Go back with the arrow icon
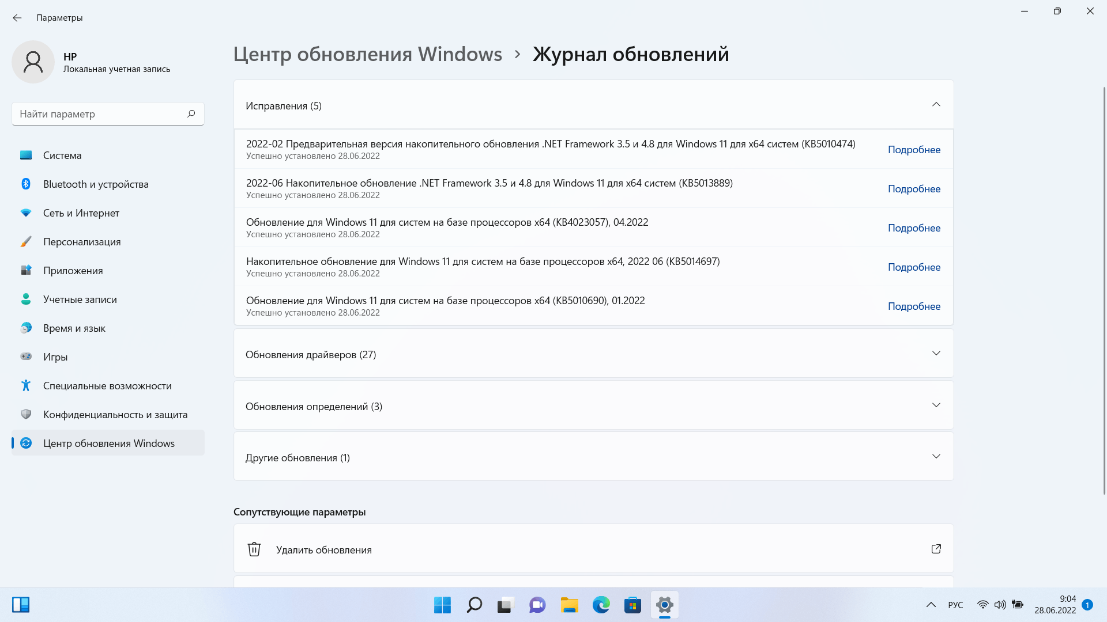The width and height of the screenshot is (1107, 622). 17,18
